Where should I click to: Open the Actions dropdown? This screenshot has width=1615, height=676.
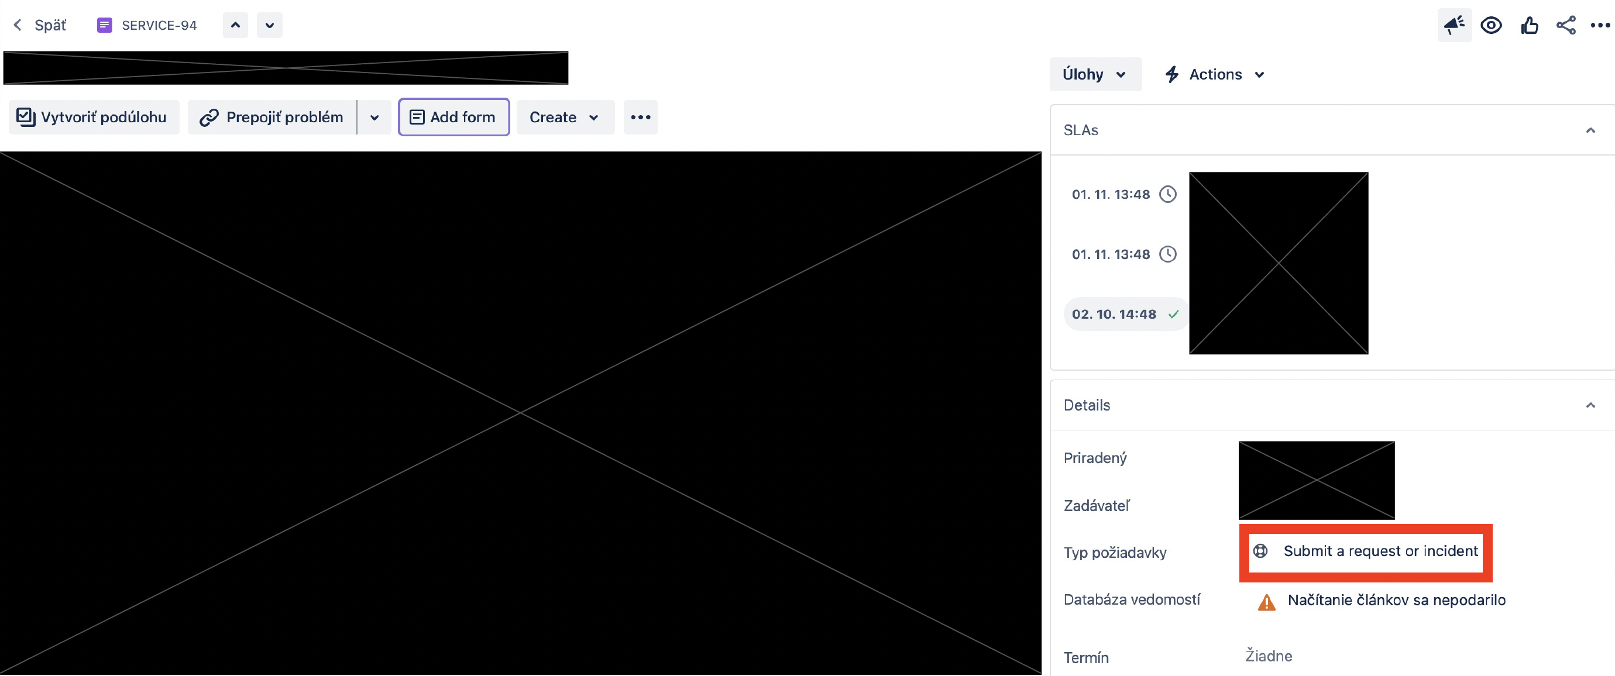pos(1214,74)
